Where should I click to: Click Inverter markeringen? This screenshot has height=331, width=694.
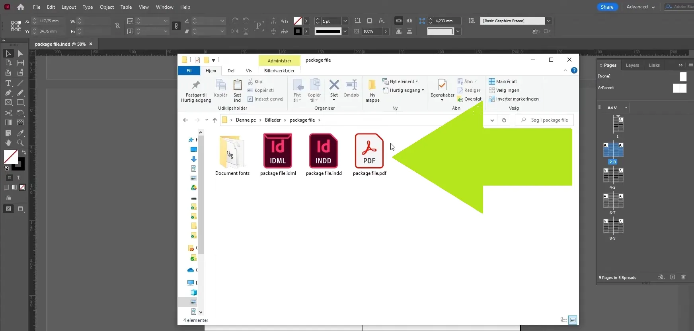coord(514,99)
